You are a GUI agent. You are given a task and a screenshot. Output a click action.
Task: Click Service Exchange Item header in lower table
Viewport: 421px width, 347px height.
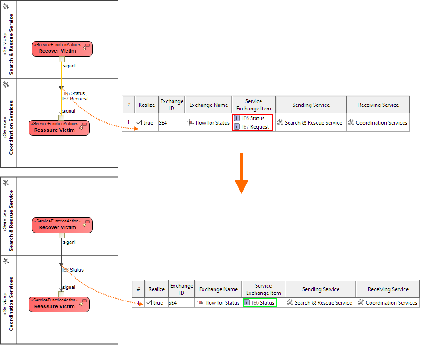264,289
